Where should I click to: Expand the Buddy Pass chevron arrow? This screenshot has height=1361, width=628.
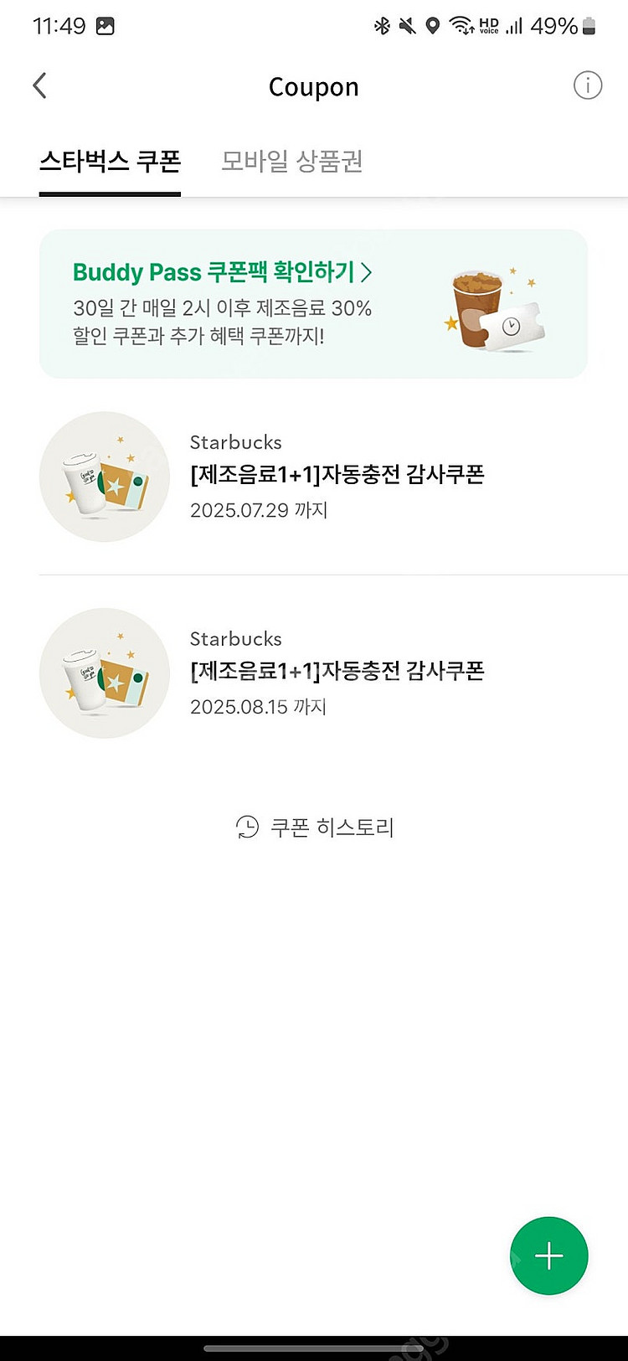pos(366,272)
